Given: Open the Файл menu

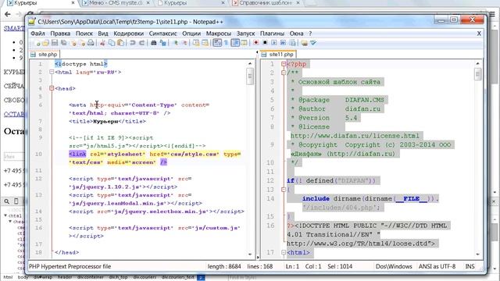Looking at the screenshot, I should [x=37, y=34].
